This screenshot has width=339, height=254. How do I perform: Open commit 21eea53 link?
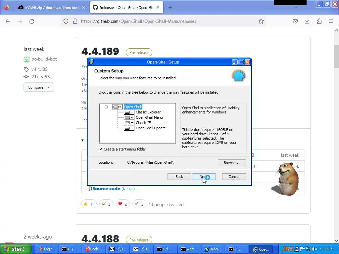pos(41,77)
